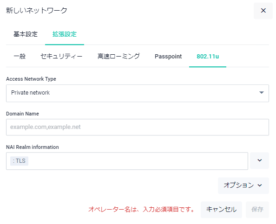Open the Passpoint sub-tab
The image size is (276, 224).
pos(168,57)
